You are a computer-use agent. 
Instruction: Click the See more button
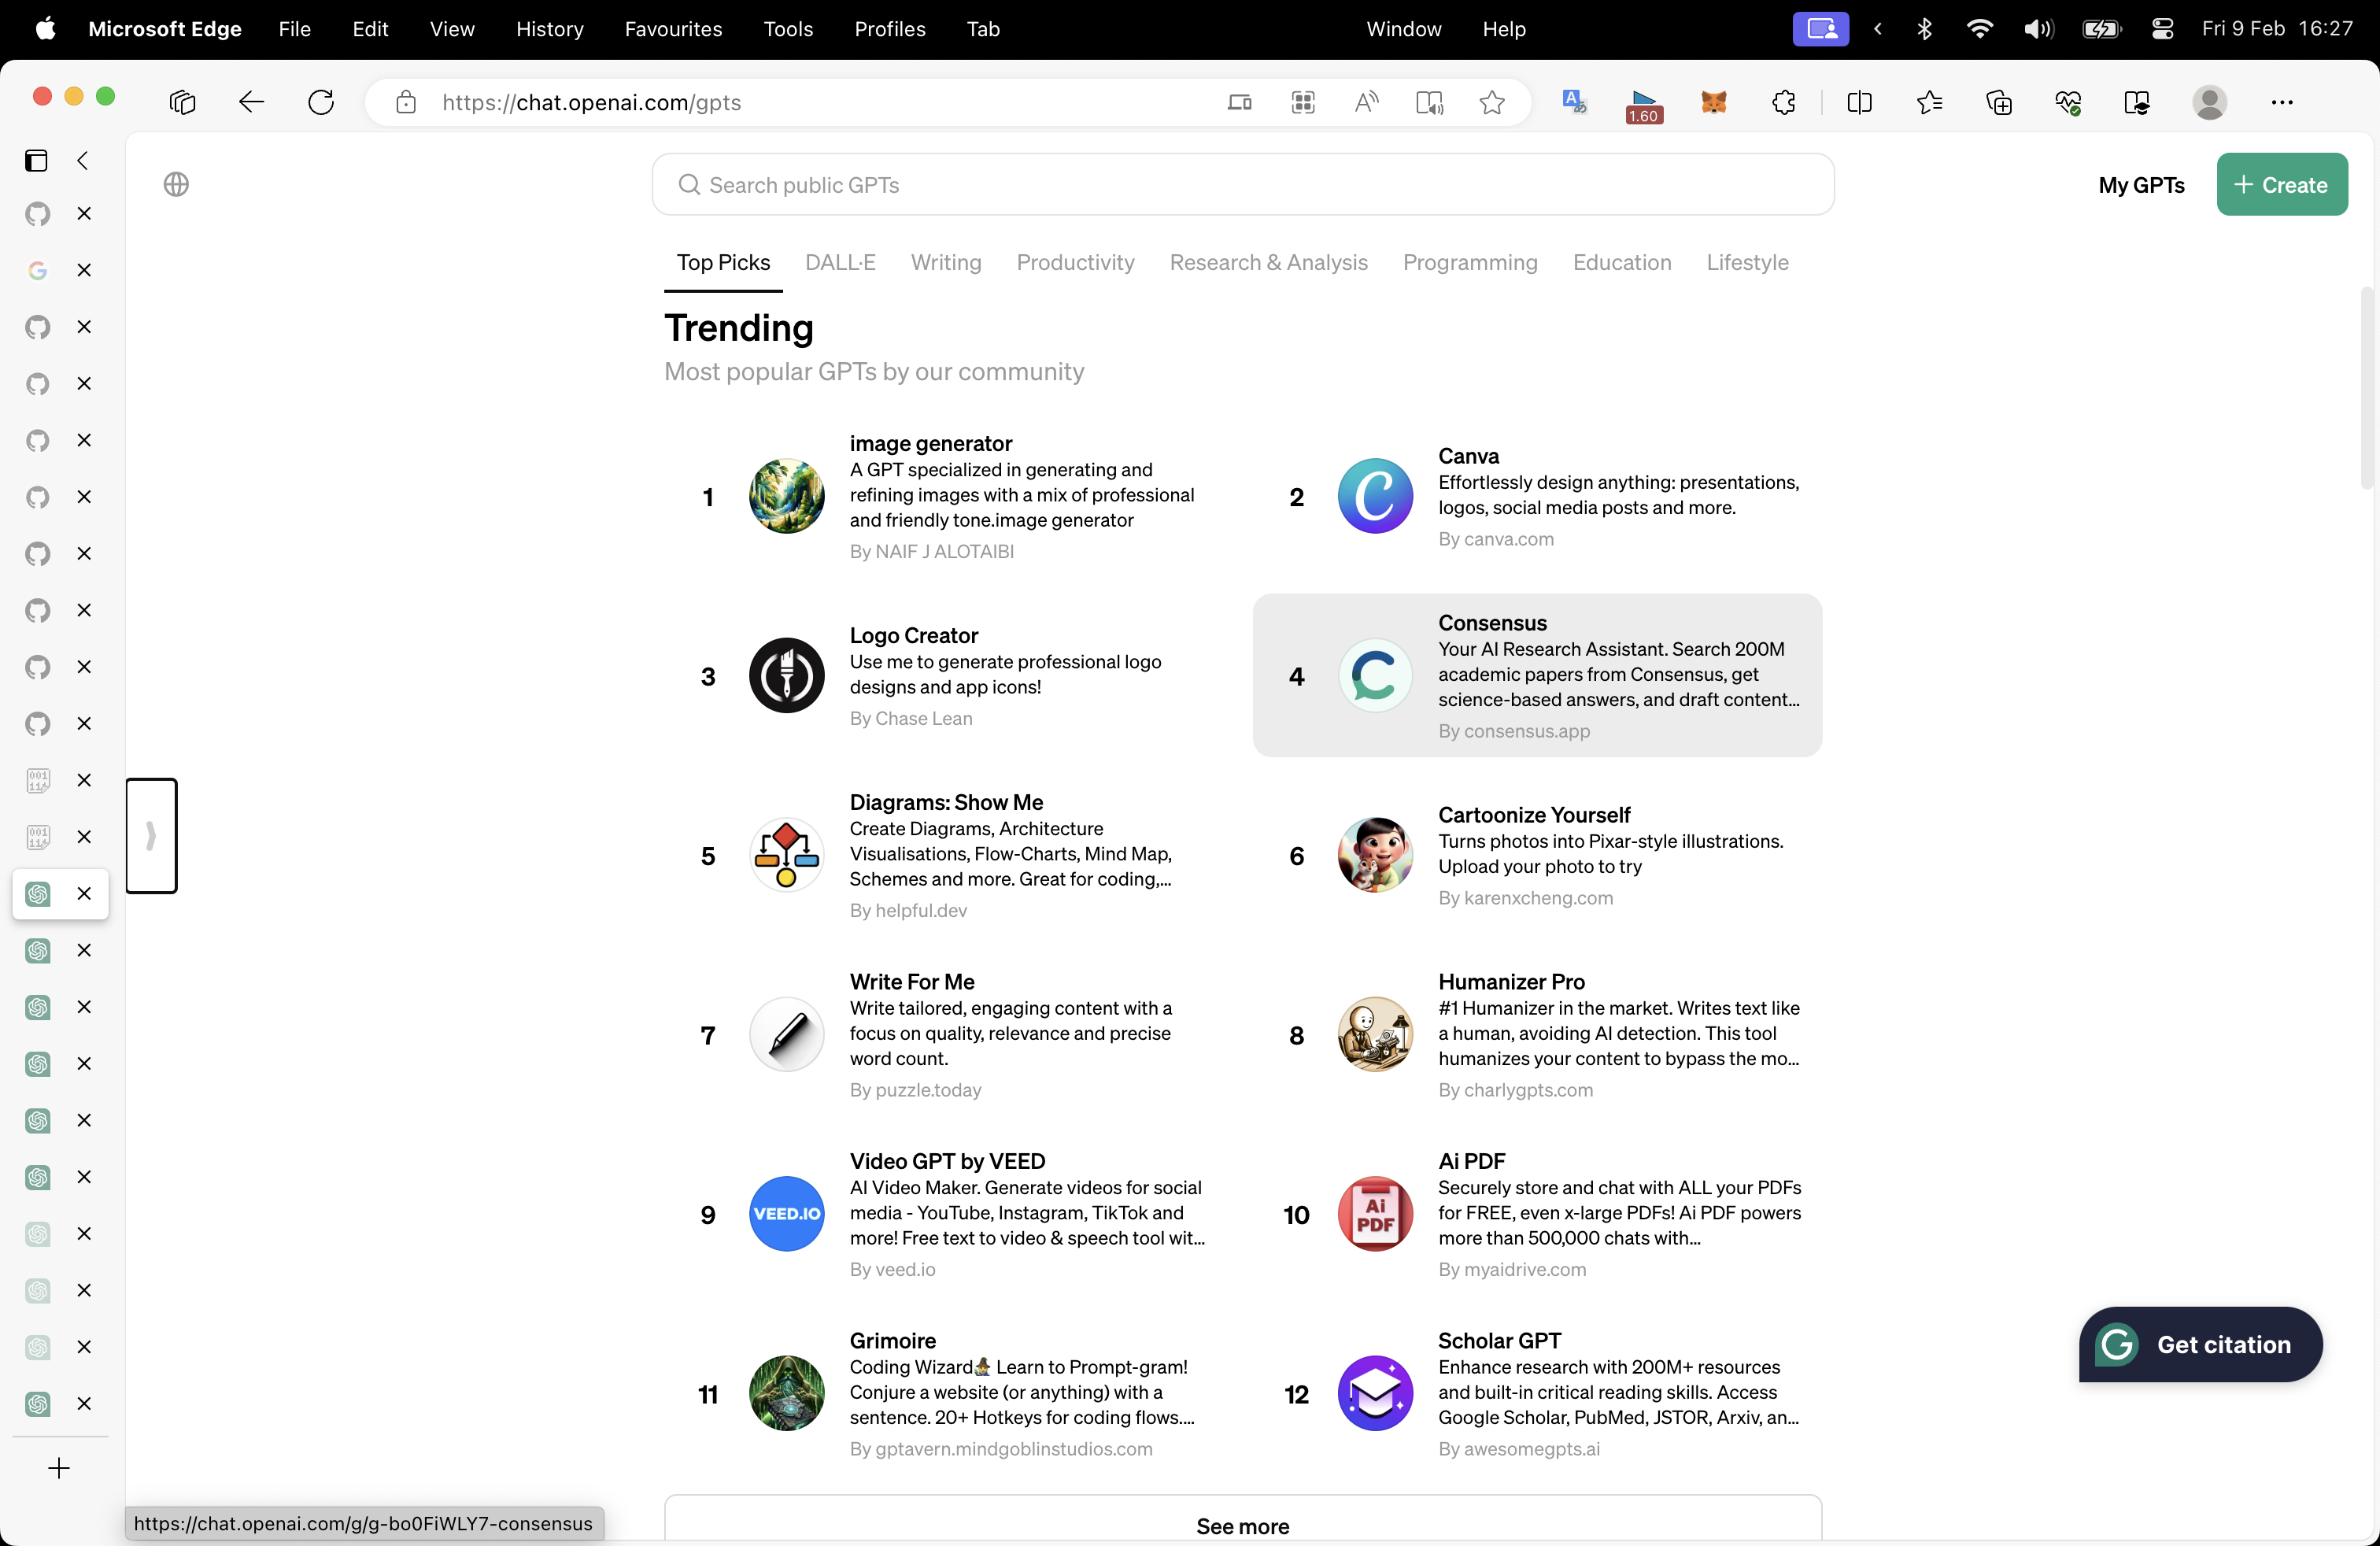[x=1242, y=1525]
